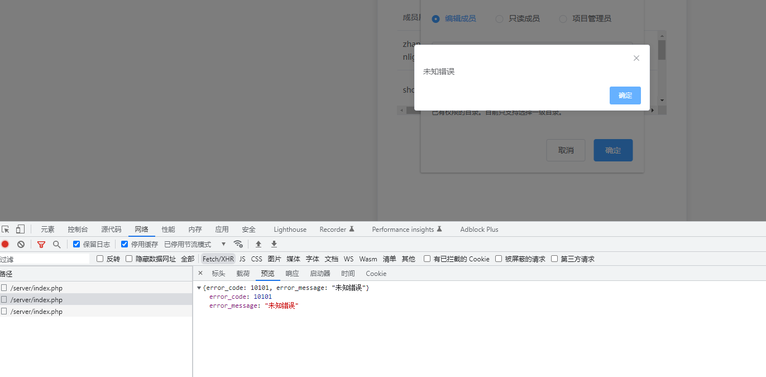Screen dimensions: 766x377
Task: Filter requests by 清单
Action: point(389,259)
